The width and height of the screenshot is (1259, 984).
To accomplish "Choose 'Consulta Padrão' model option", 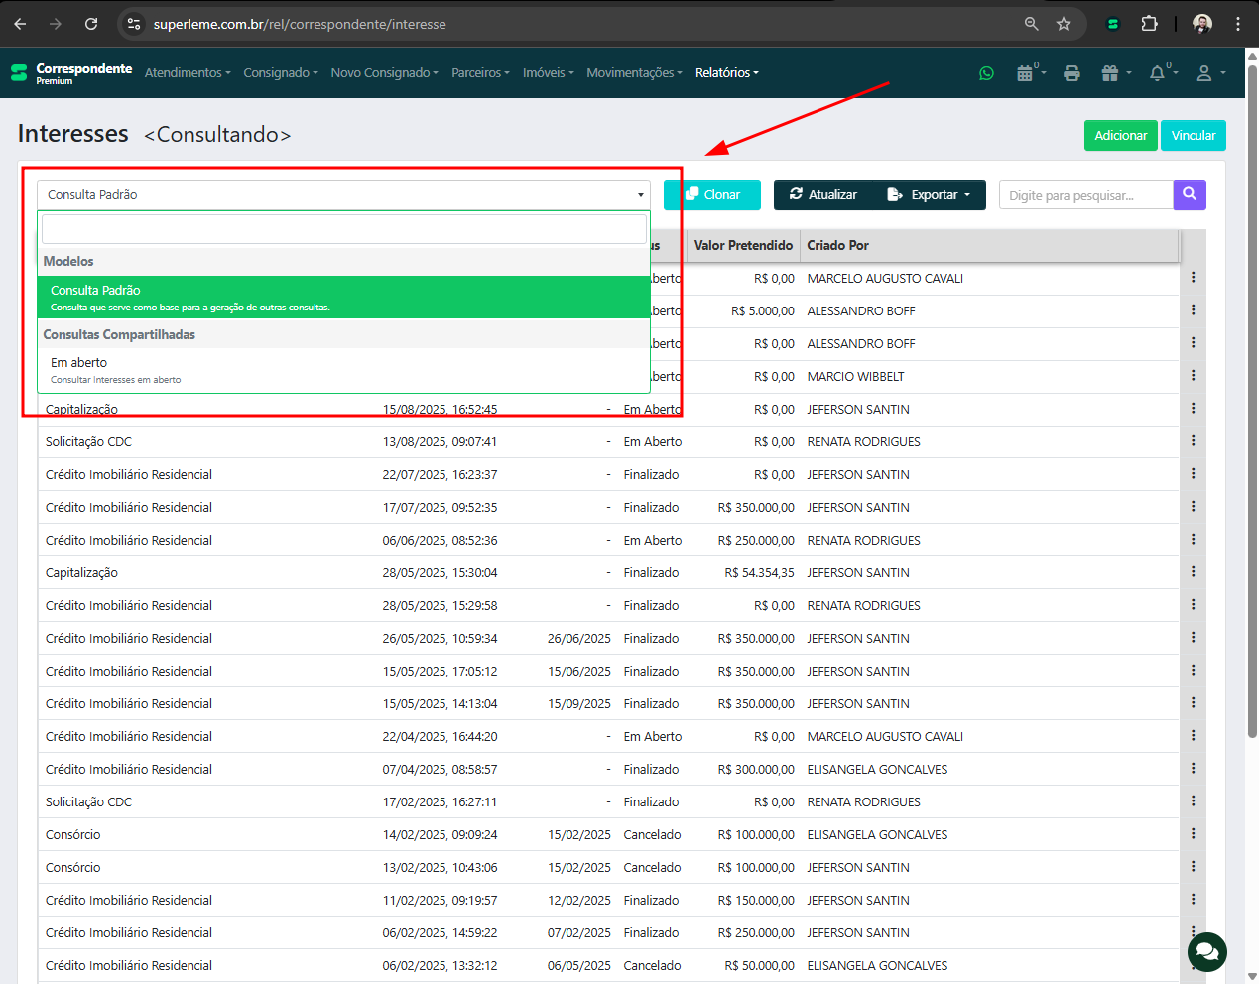I will [343, 297].
